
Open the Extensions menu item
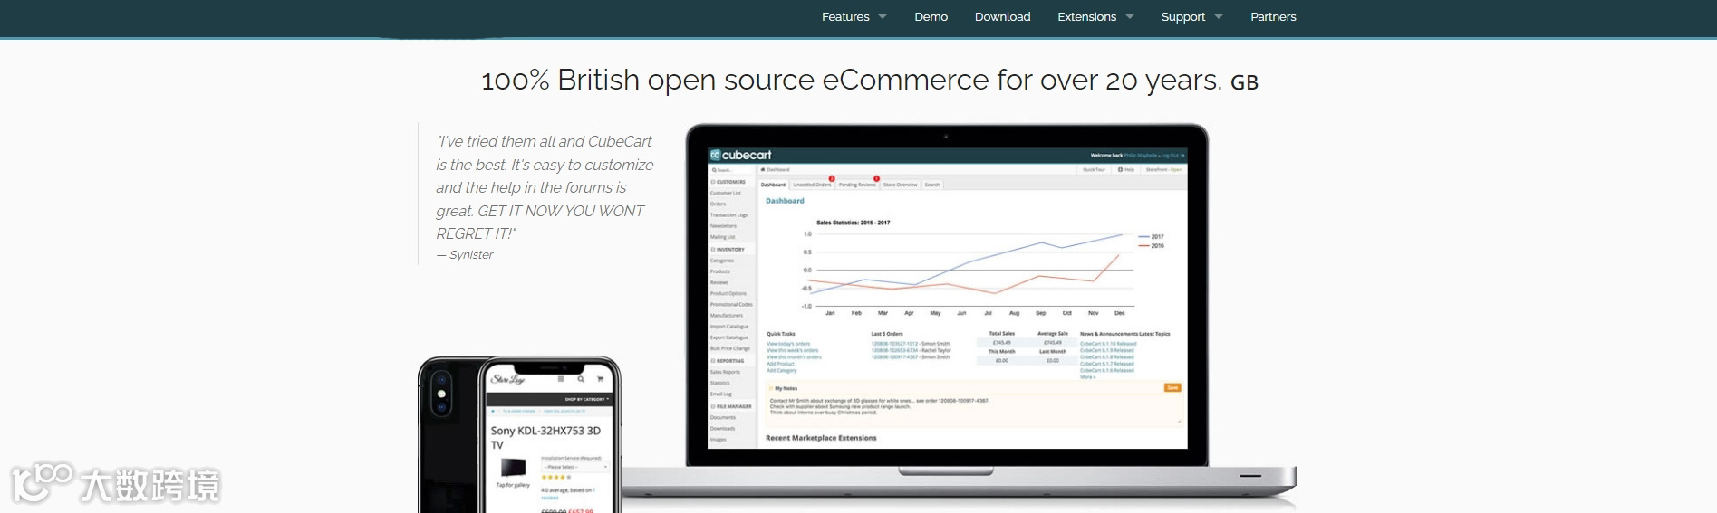click(1086, 16)
